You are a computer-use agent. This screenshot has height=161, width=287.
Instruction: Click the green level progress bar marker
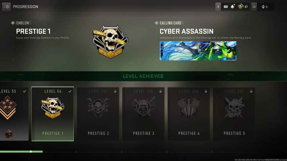[31, 152]
